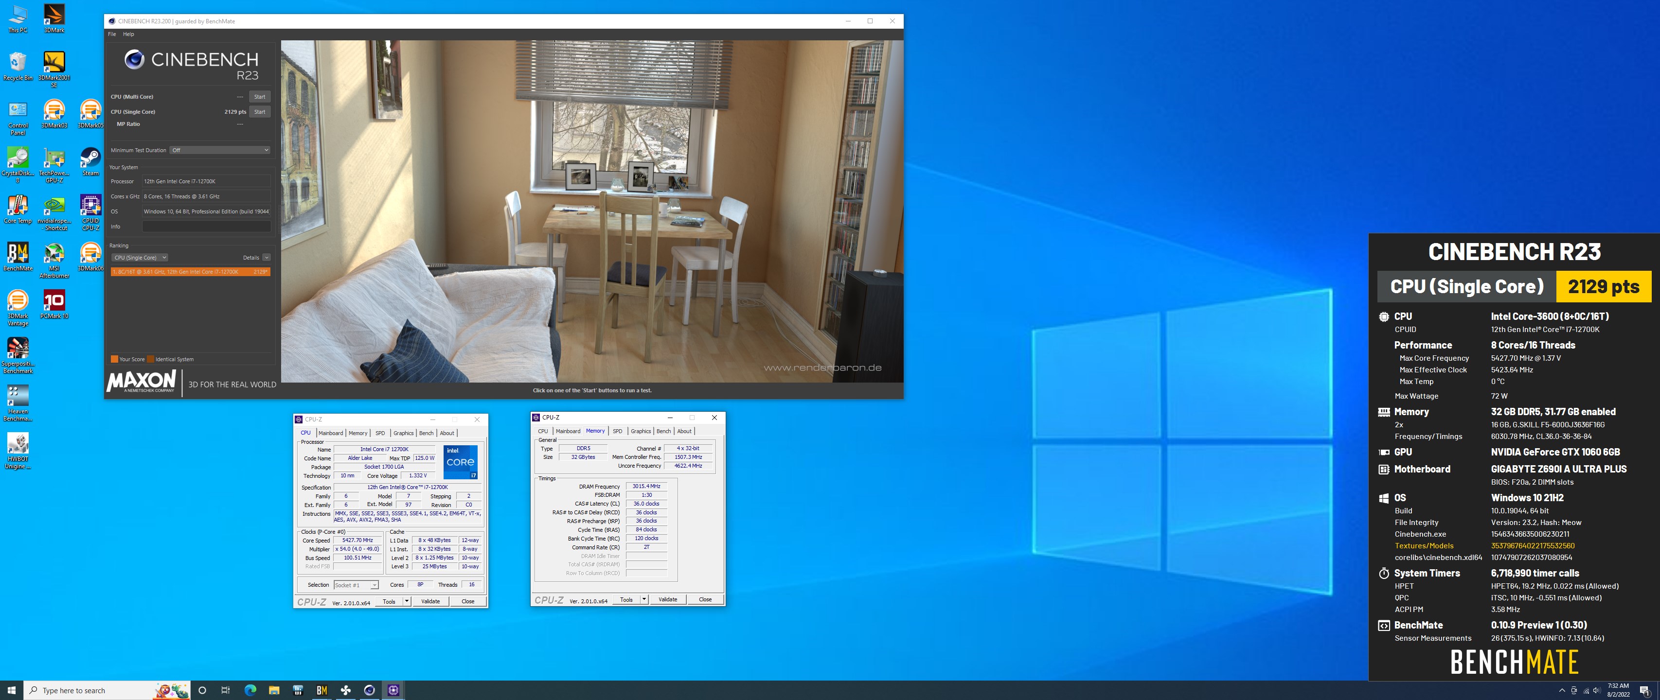Open BenchMate desktop shortcut

(18, 257)
